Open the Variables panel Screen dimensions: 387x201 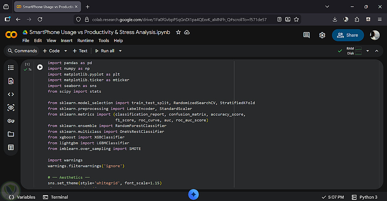[x=22, y=197]
